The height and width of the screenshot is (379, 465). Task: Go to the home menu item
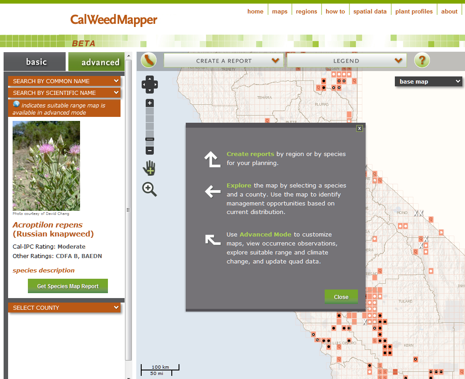pyautogui.click(x=255, y=11)
